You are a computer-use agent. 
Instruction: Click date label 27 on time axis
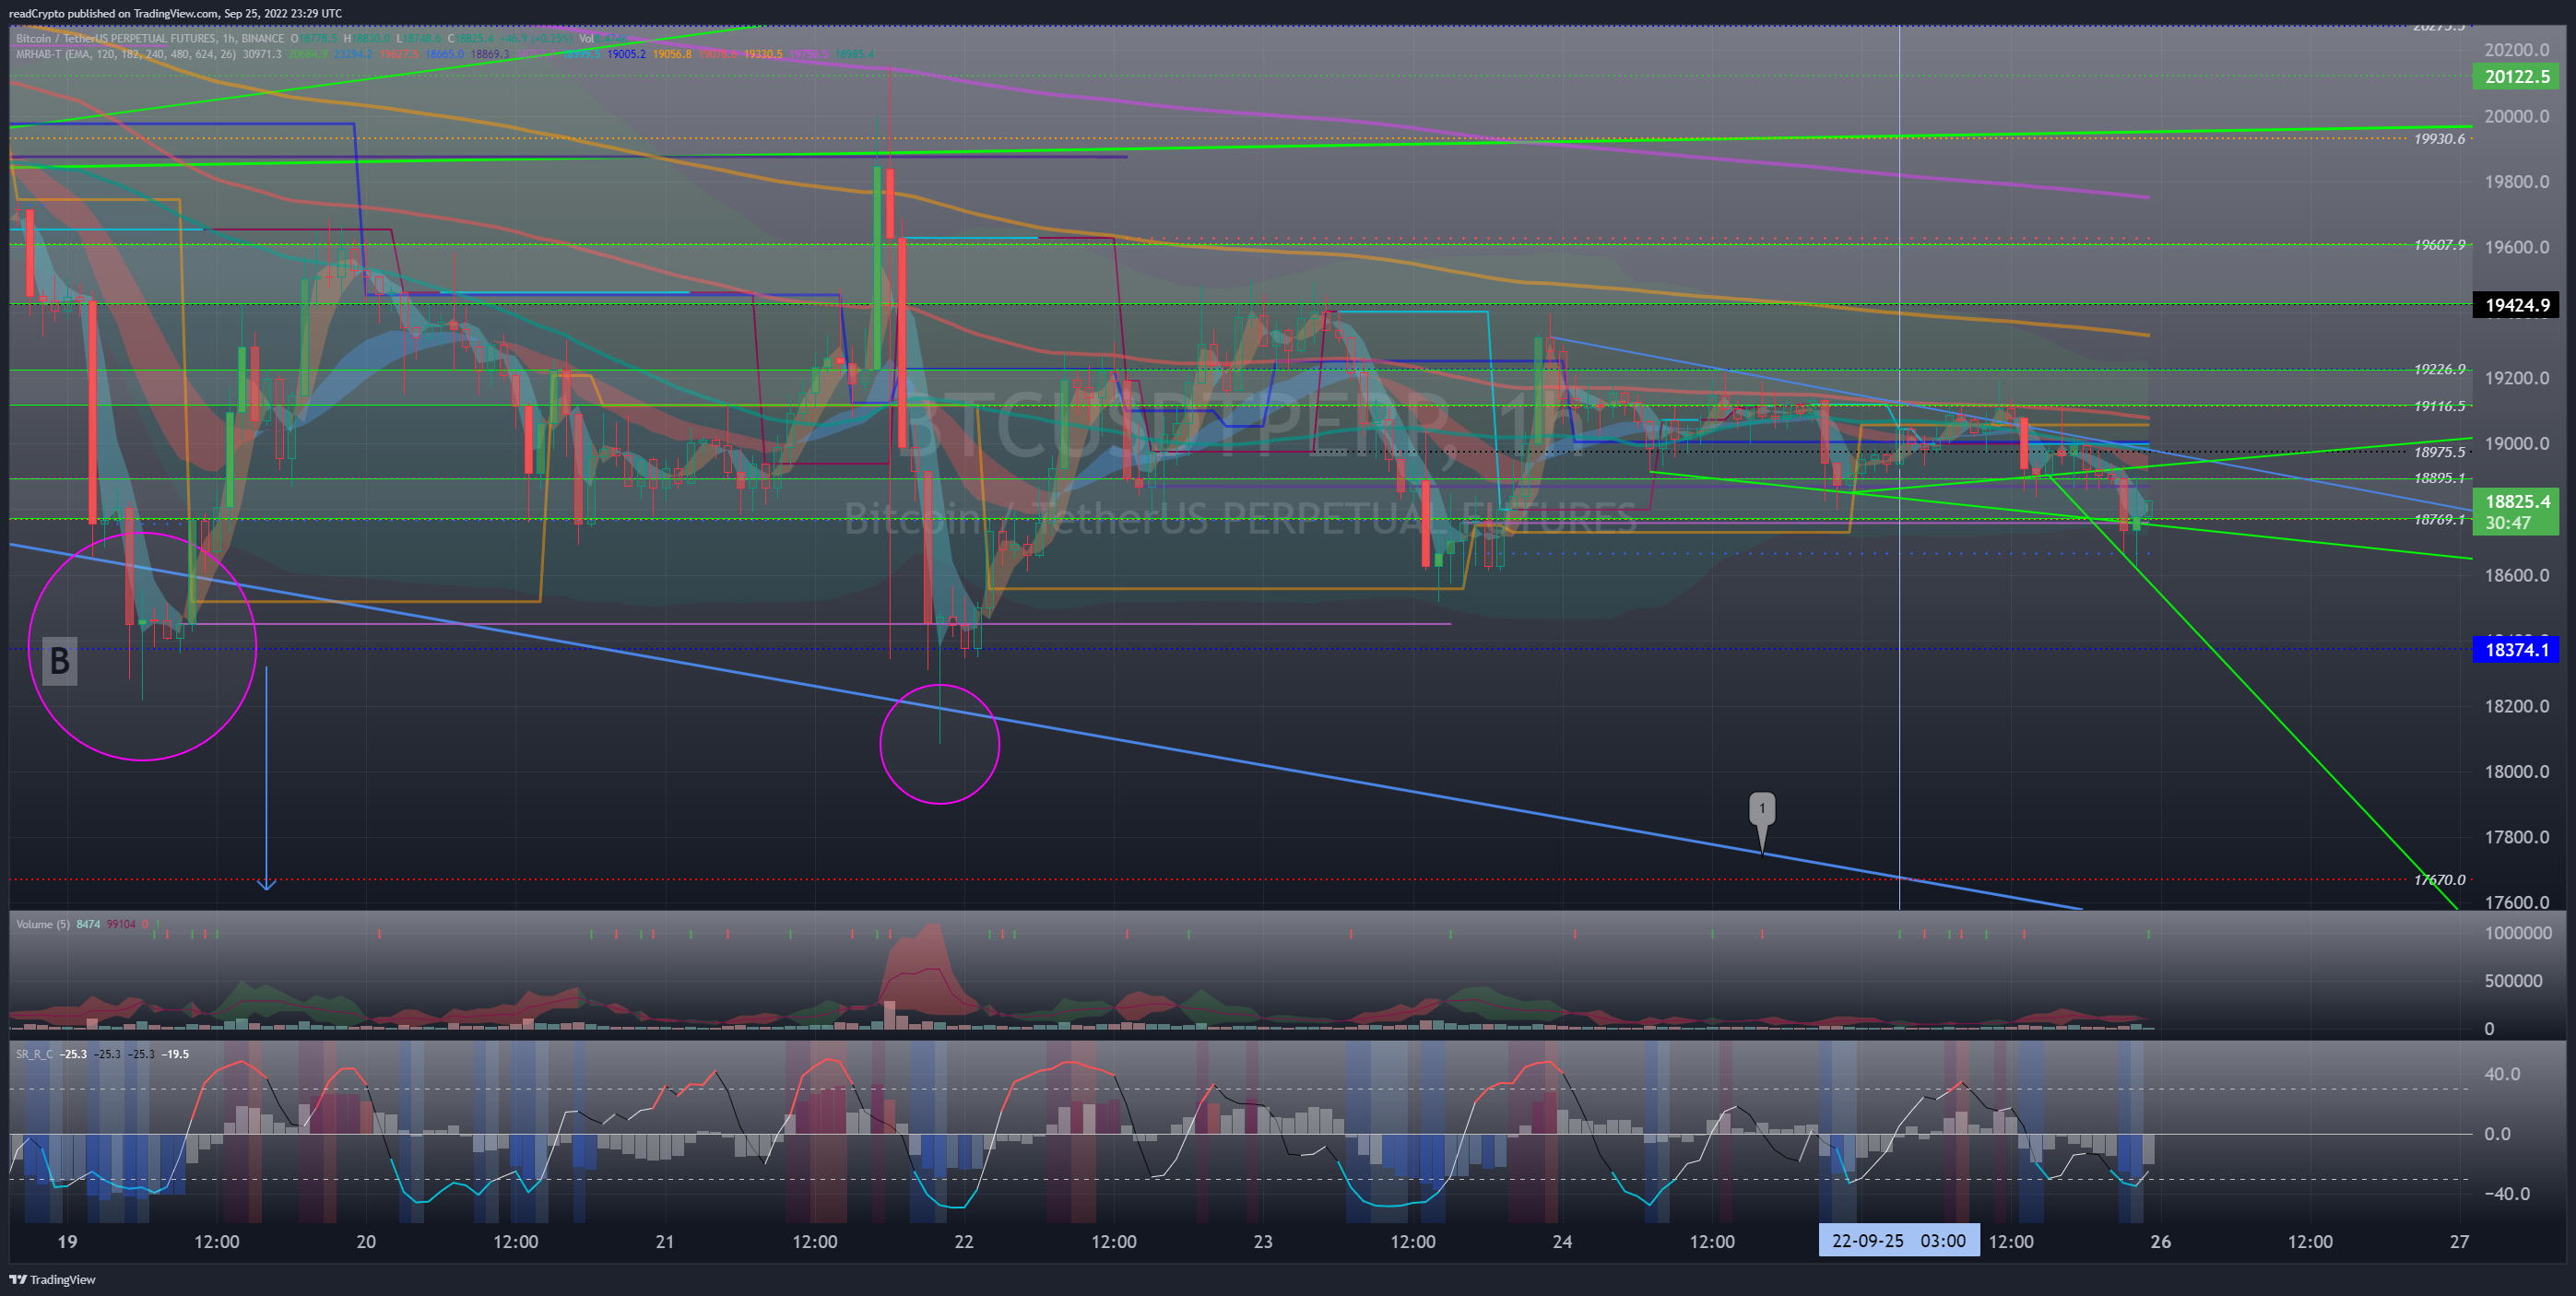pyautogui.click(x=2460, y=1242)
